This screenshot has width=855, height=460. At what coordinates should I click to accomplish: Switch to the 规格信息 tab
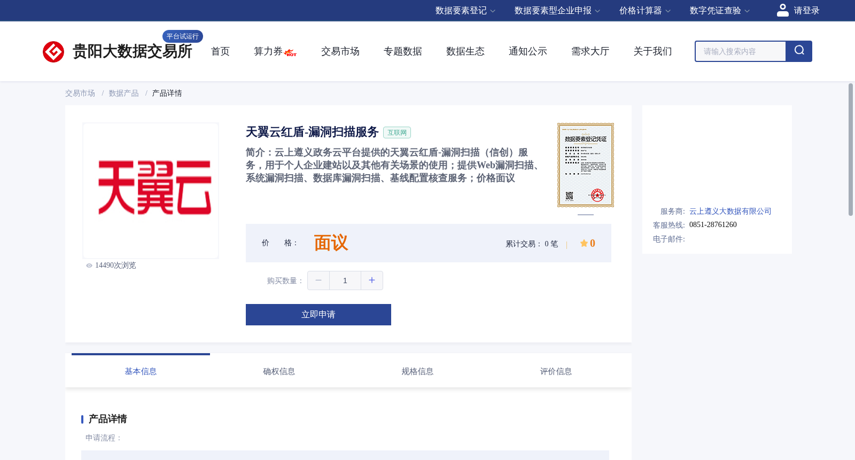[x=417, y=371]
